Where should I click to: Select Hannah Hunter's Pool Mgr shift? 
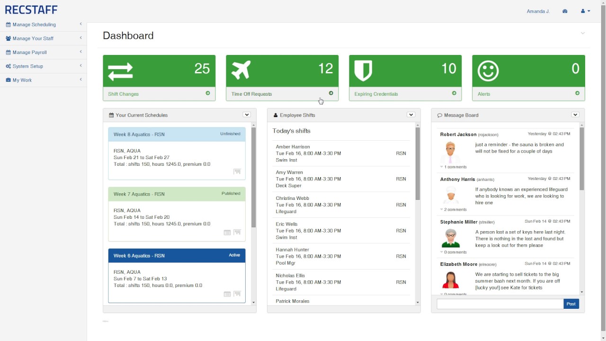(x=341, y=256)
